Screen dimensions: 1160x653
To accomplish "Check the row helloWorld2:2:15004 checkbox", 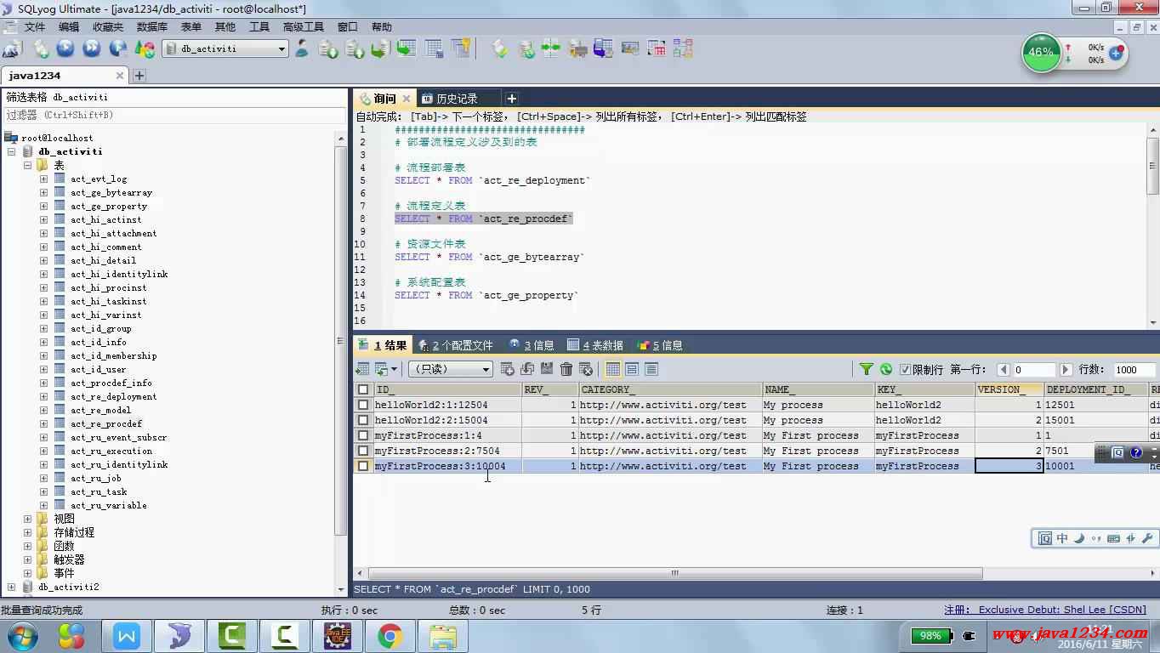I will 363,420.
